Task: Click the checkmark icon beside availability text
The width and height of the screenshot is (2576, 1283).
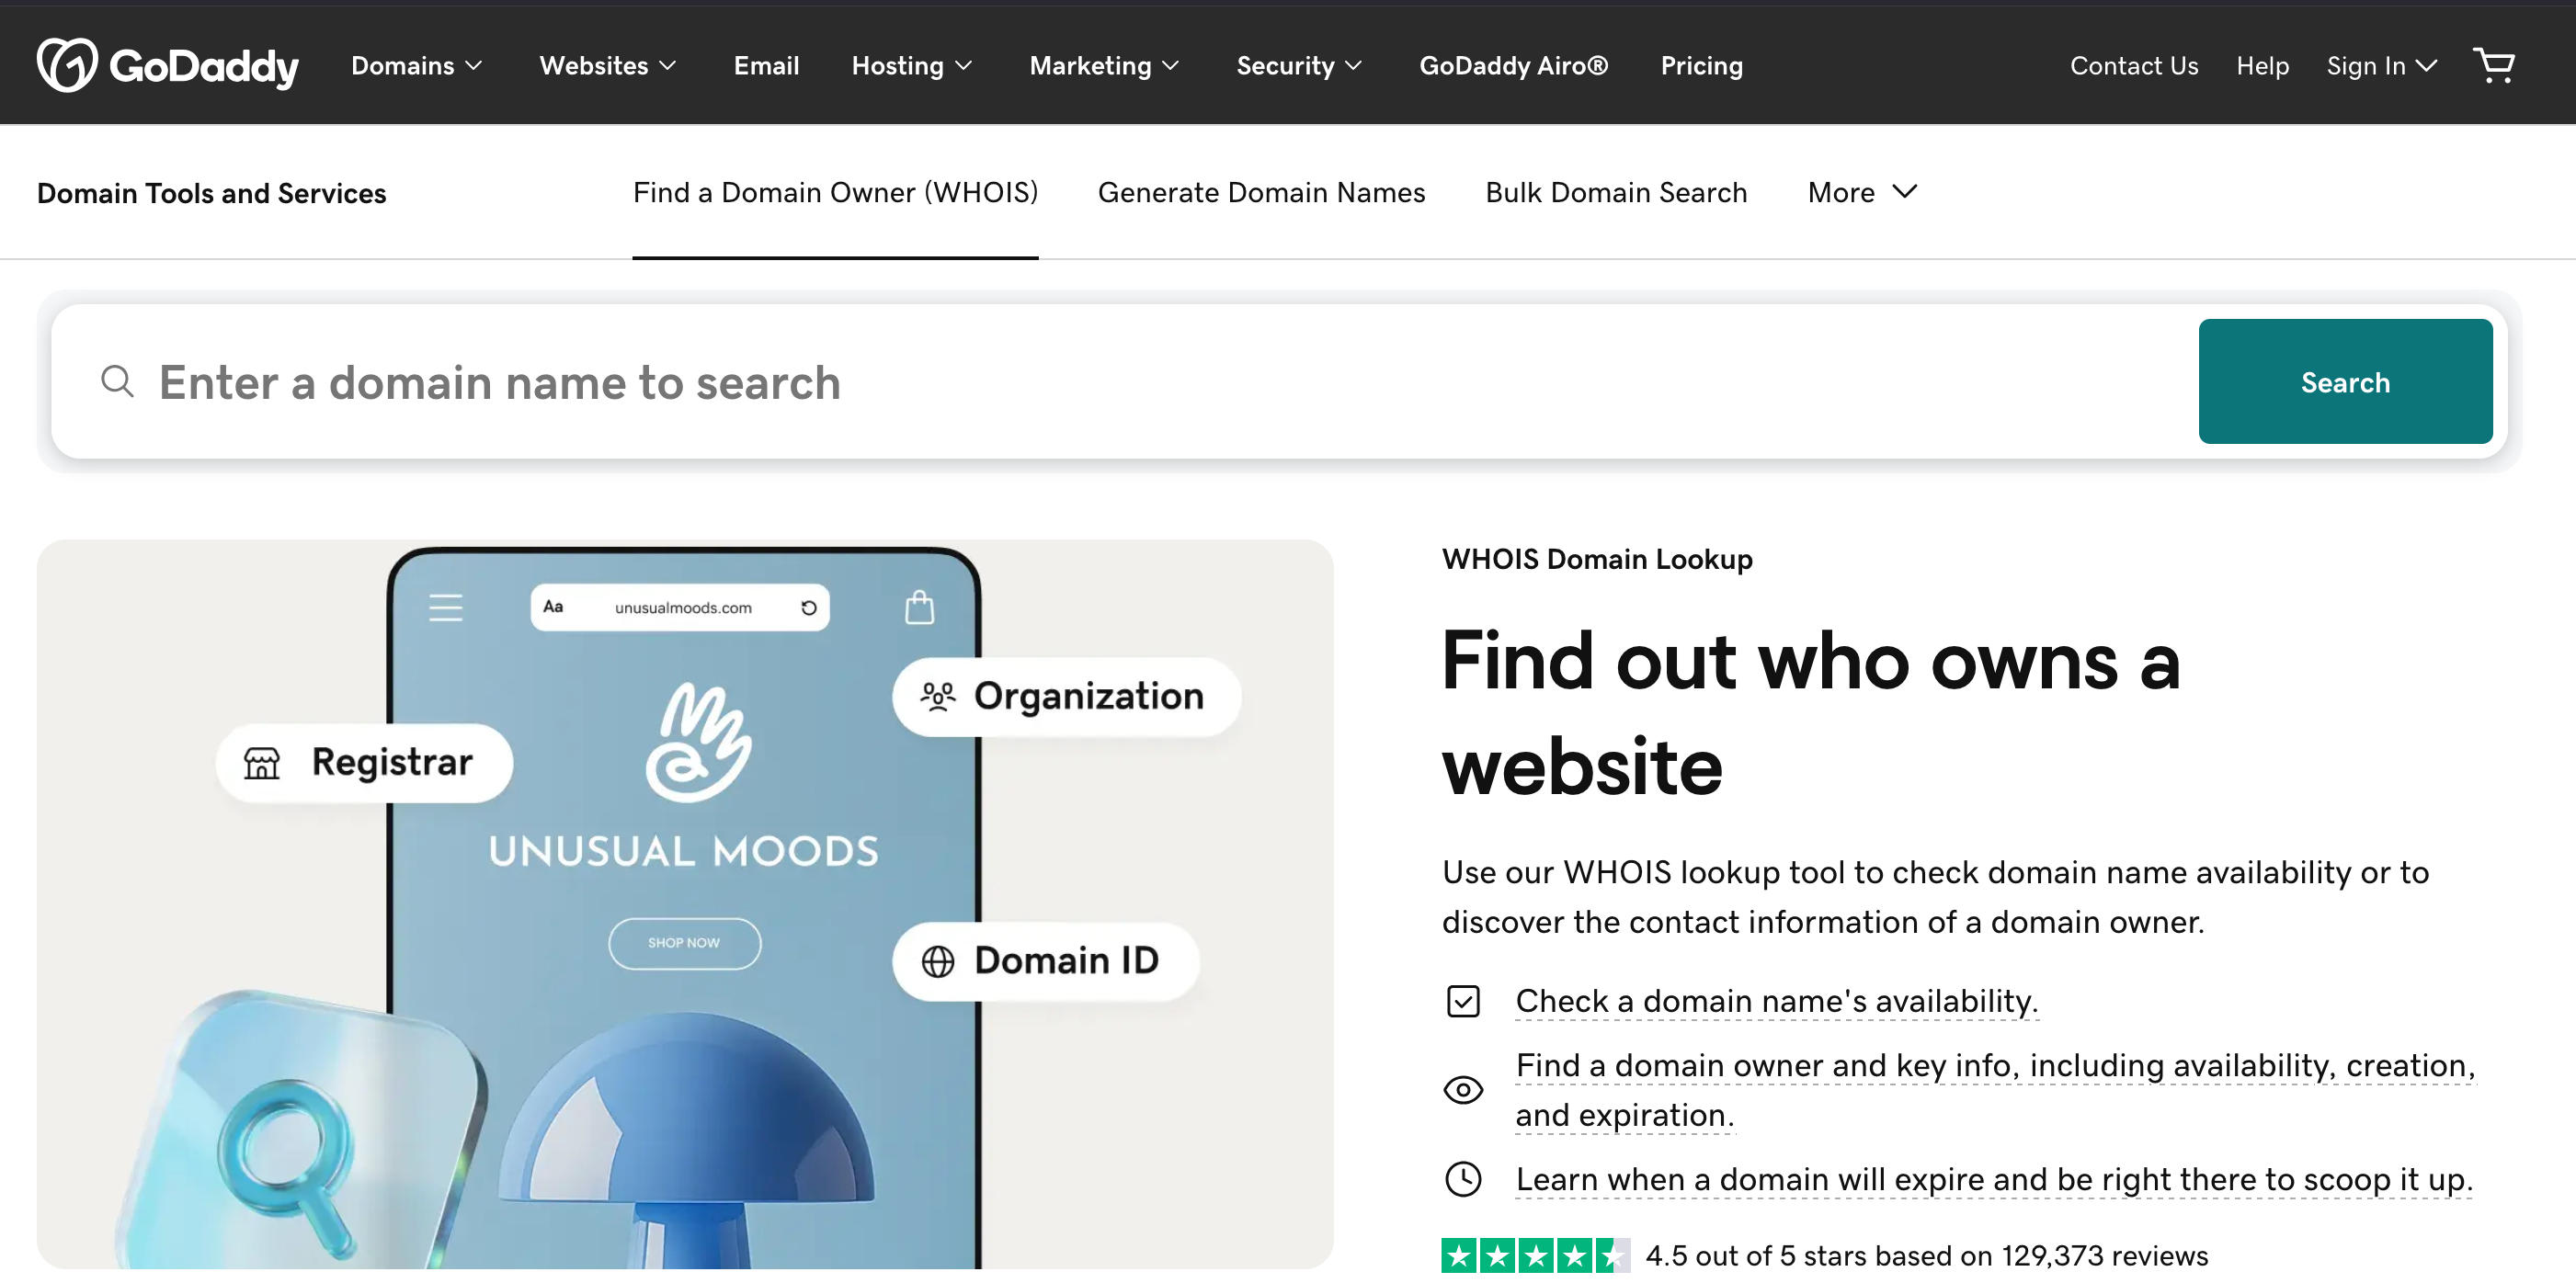Action: click(x=1463, y=1001)
